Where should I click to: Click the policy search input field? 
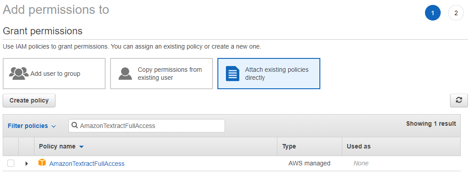click(147, 126)
